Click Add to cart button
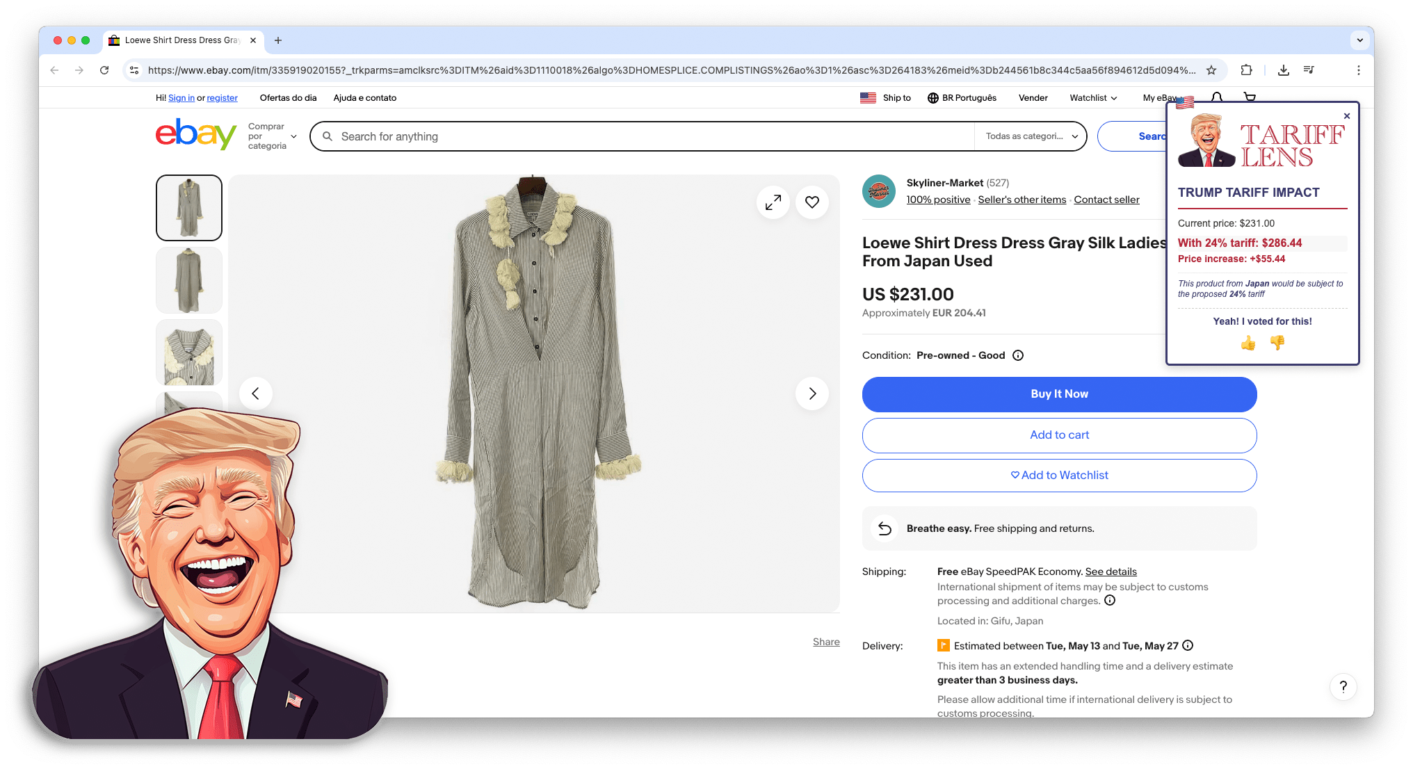 click(x=1059, y=435)
